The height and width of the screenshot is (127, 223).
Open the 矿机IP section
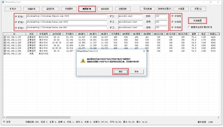point(13,9)
